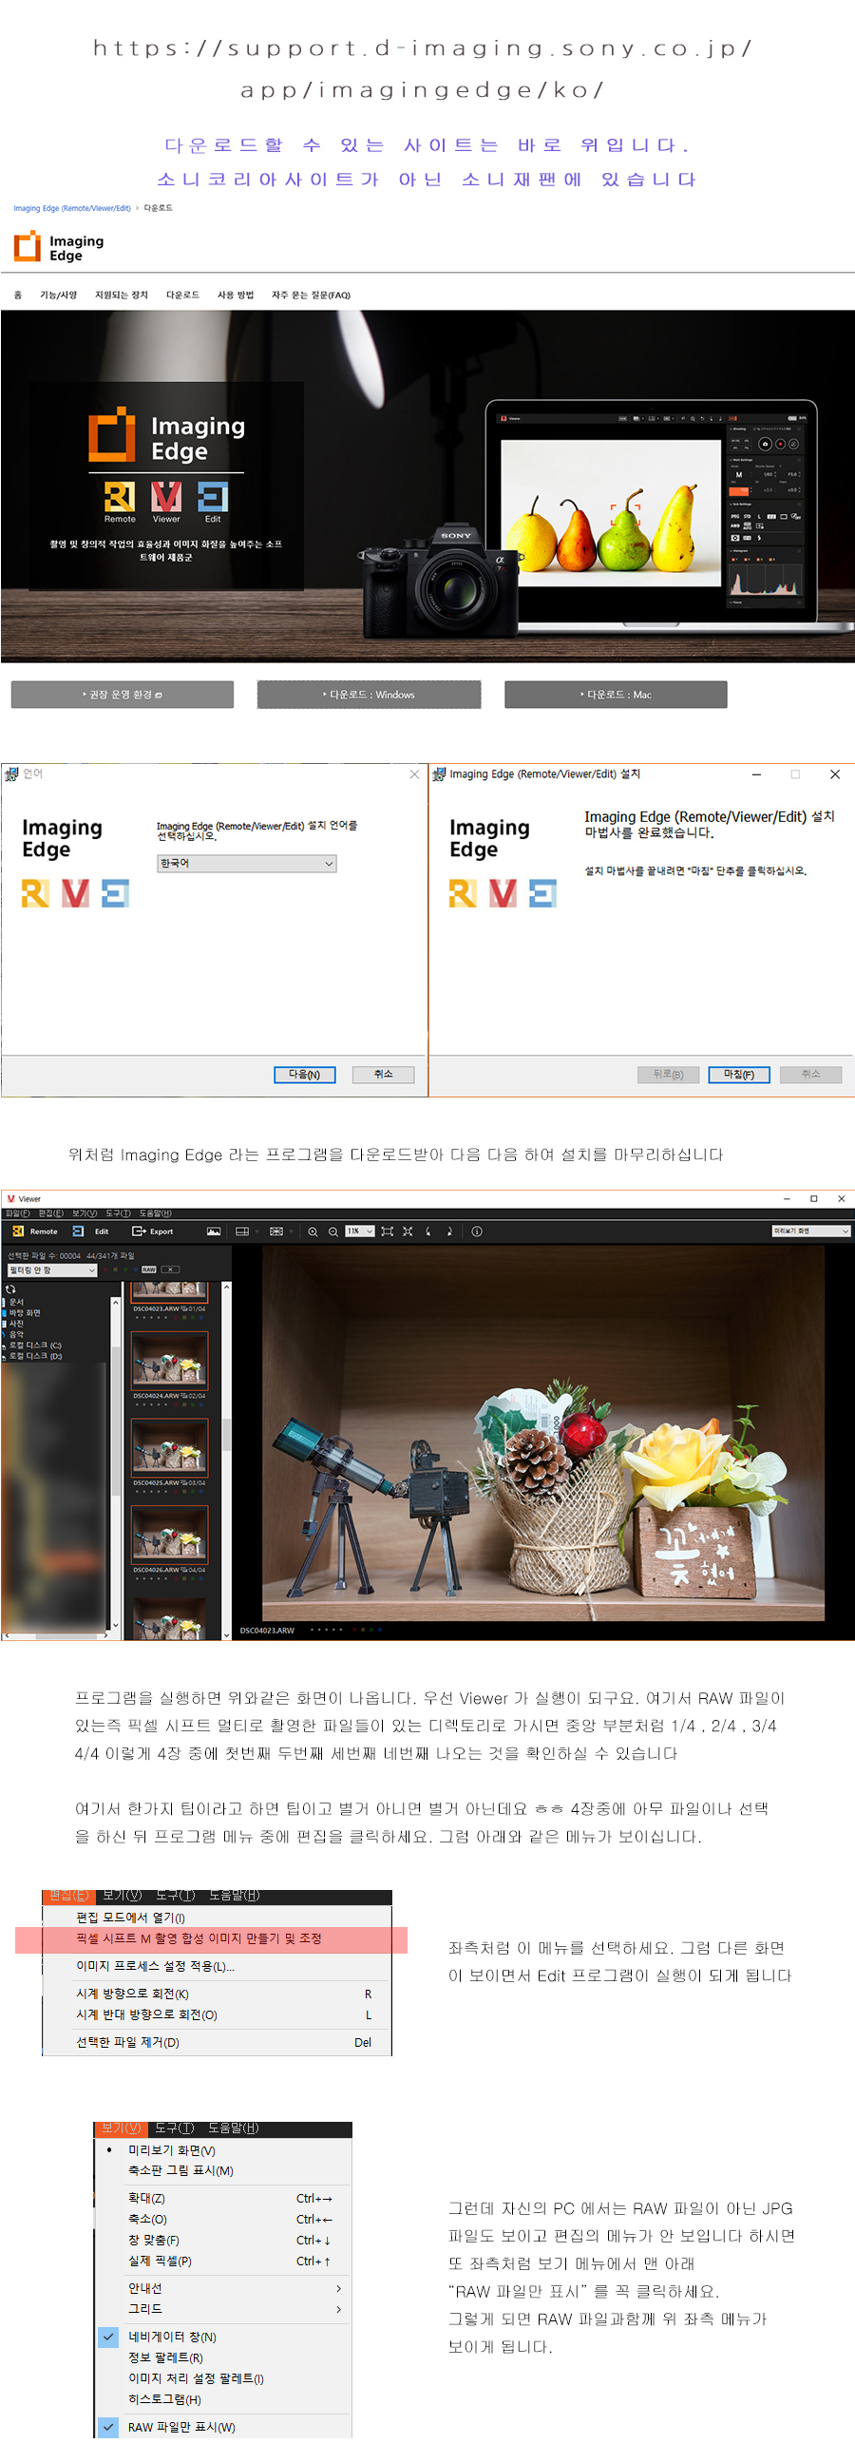The width and height of the screenshot is (855, 2462).
Task: Click the actual-pixels icon in Viewer toolbar
Action: 408,1231
